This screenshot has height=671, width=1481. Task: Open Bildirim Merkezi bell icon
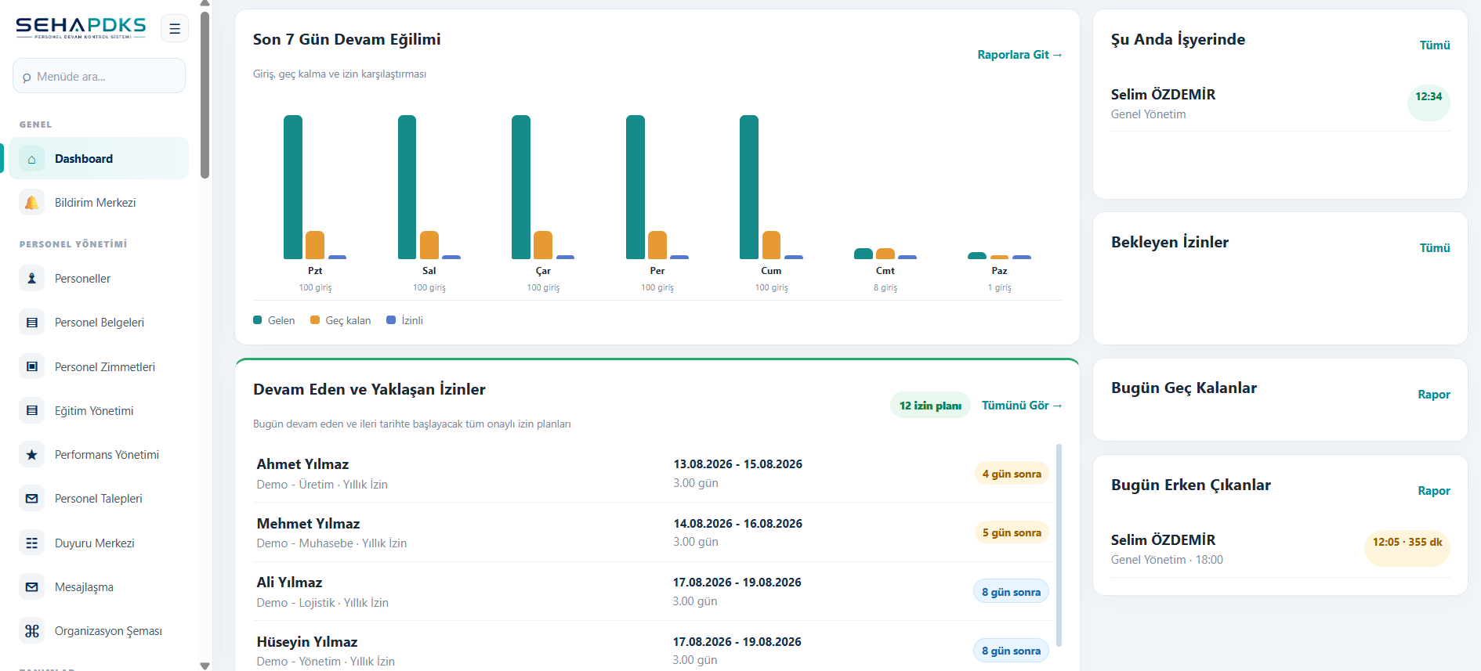pos(31,203)
